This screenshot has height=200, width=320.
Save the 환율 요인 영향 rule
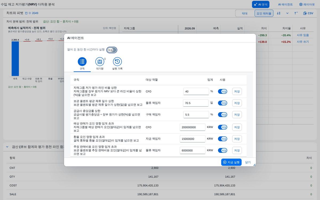point(237,139)
